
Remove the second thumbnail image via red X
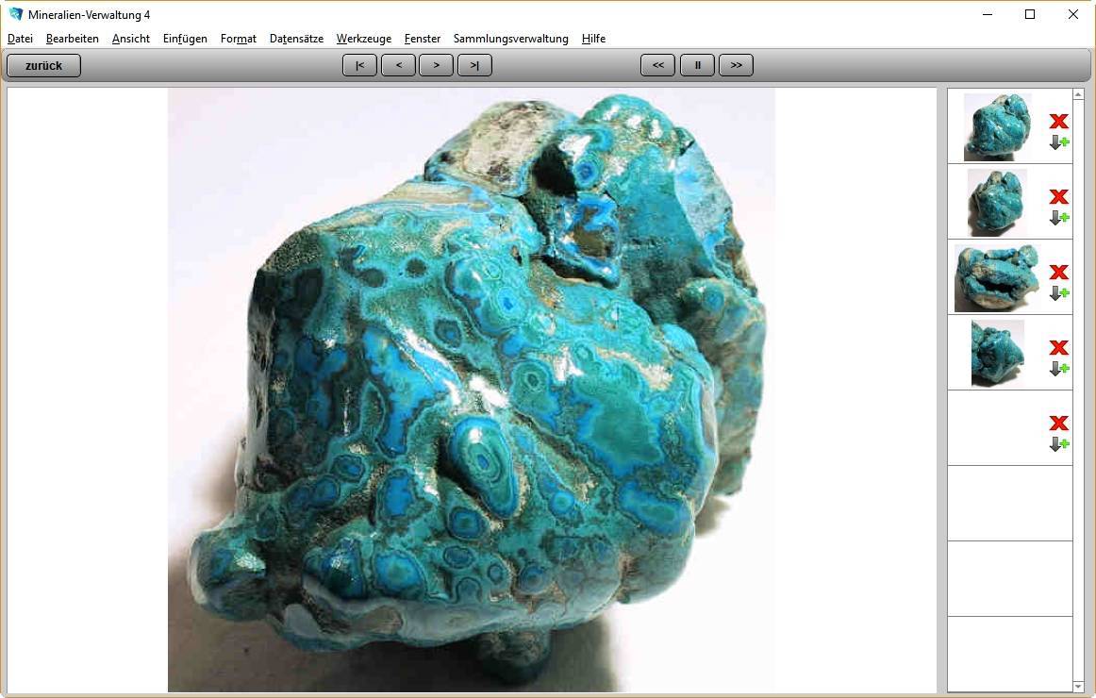[x=1058, y=196]
